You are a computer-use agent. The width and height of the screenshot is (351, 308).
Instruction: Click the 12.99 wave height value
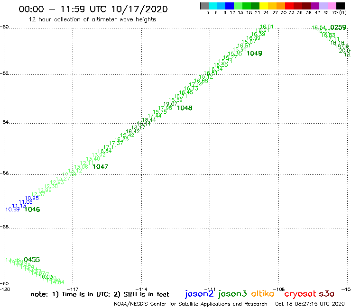[x=45, y=190]
